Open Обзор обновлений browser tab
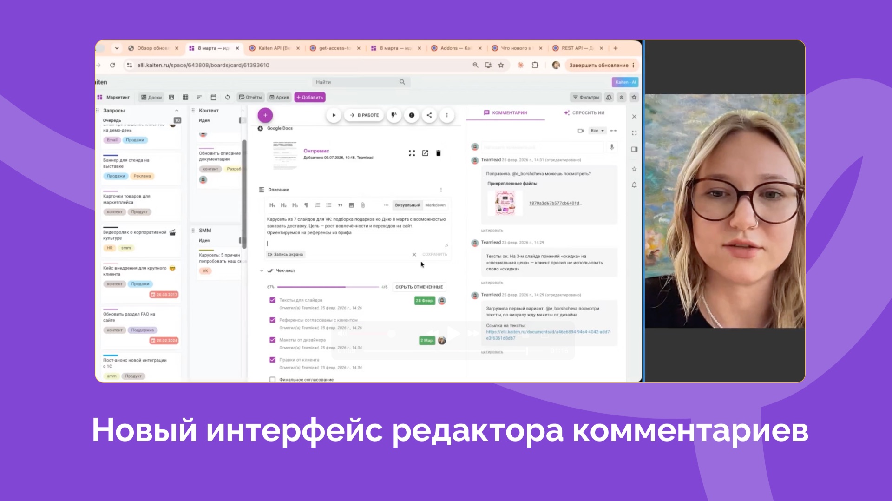The width and height of the screenshot is (892, 501). (153, 48)
